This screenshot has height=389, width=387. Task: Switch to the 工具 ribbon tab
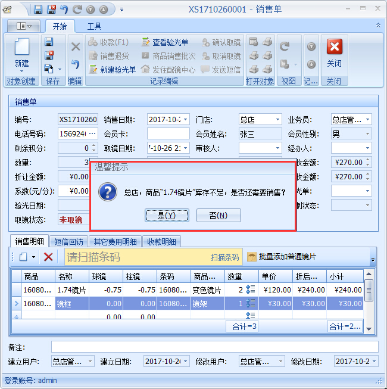(x=94, y=26)
